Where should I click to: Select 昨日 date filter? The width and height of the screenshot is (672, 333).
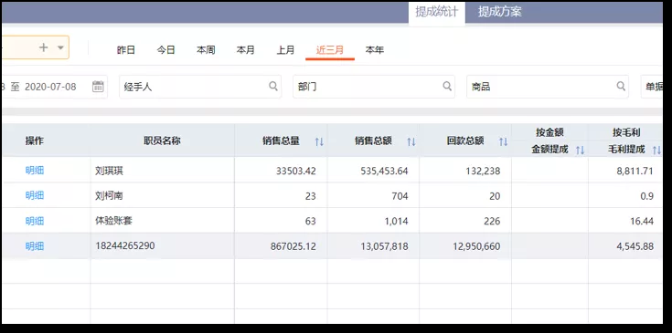tap(125, 50)
